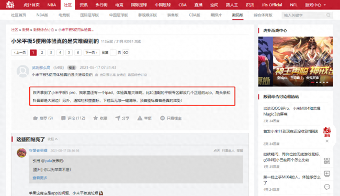Go to page 6 of the thread
Screen dimensions: 340x196
78,52
